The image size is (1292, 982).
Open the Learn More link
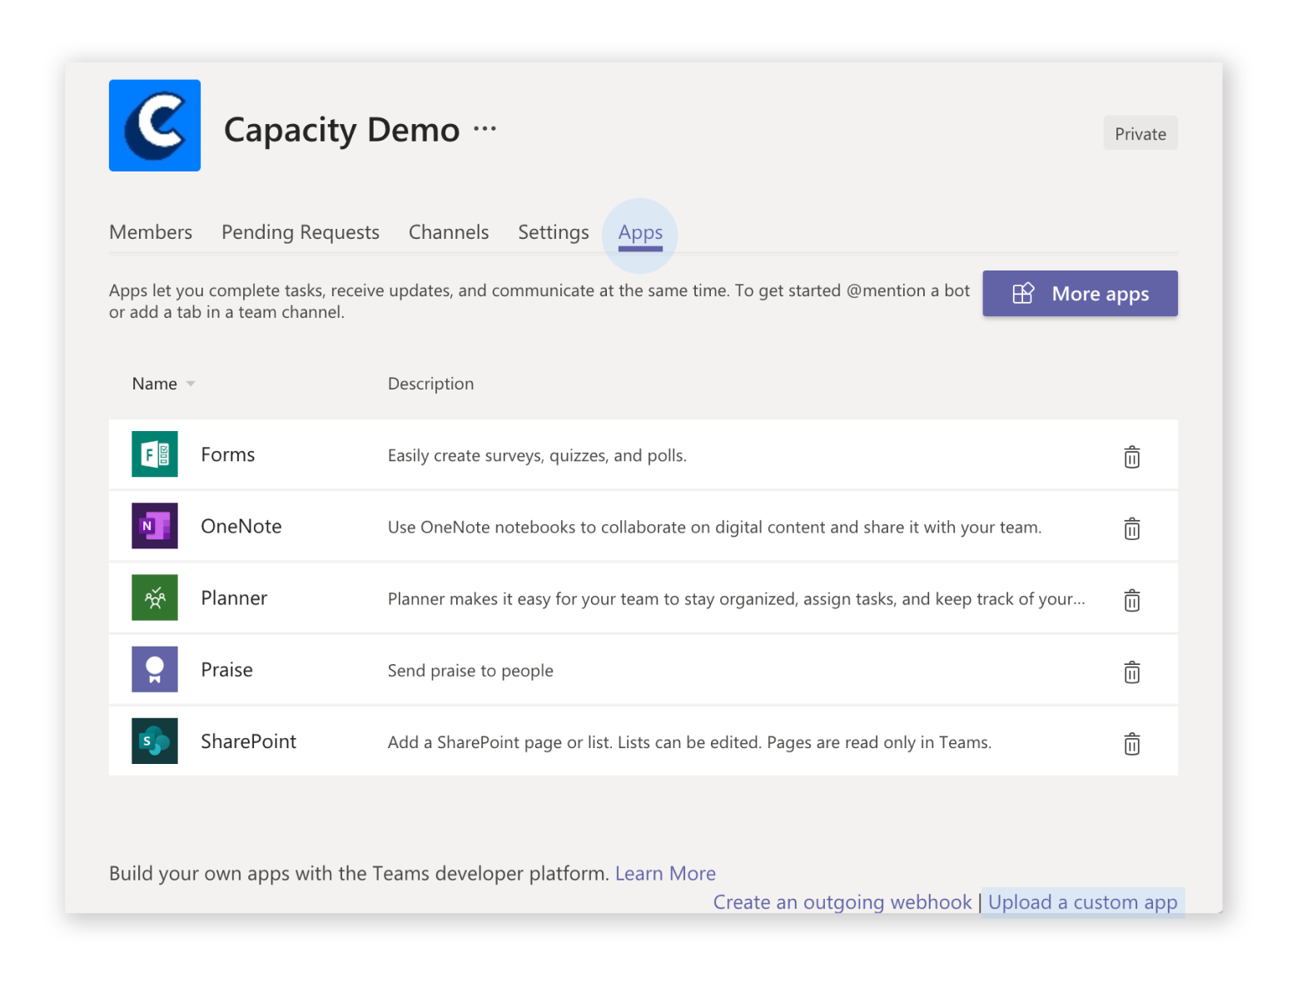[665, 873]
